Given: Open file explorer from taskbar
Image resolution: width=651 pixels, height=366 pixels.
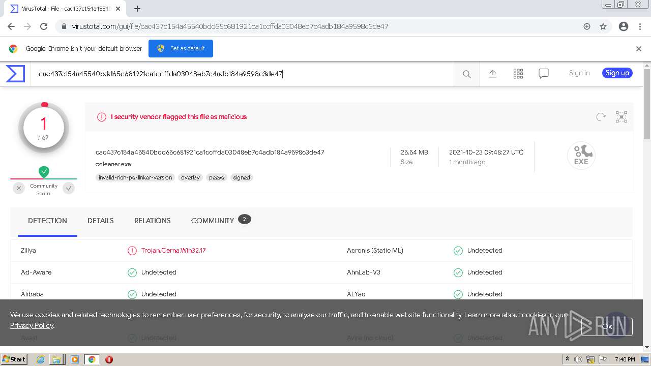Looking at the screenshot, I should [56, 359].
